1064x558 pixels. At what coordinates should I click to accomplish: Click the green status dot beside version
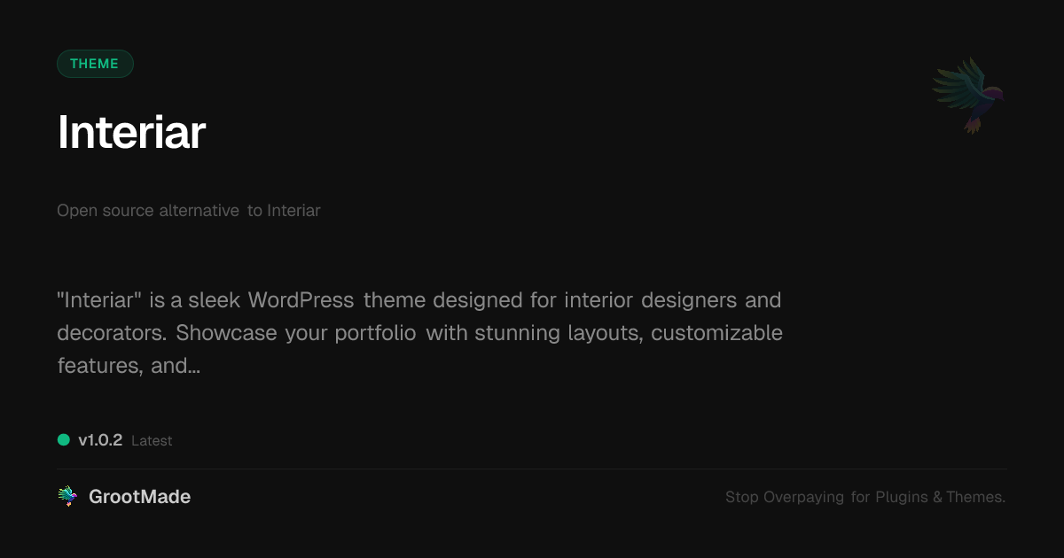coord(64,440)
